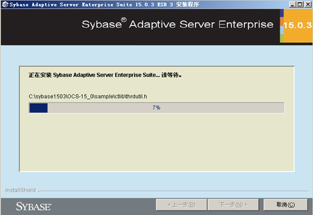313x215 pixels.
Task: Click the 7% label on the progress bar
Action: tap(156, 107)
